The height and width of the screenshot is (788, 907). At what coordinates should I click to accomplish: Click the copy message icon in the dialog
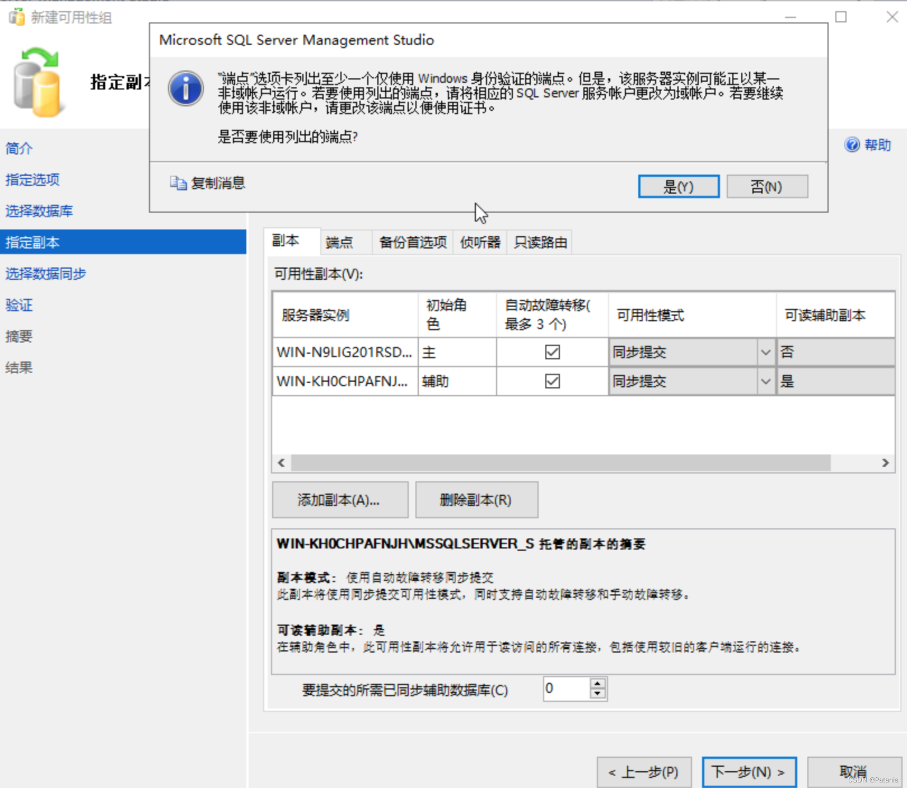[178, 183]
